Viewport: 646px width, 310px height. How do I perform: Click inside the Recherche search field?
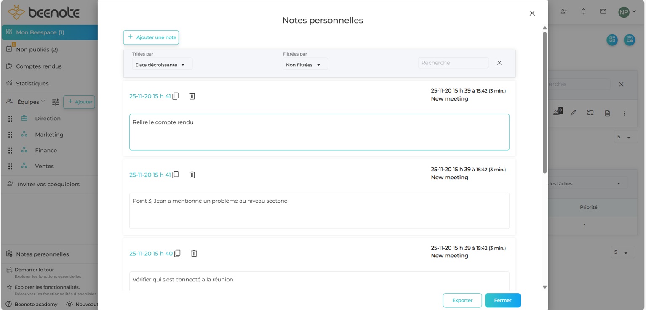453,62
